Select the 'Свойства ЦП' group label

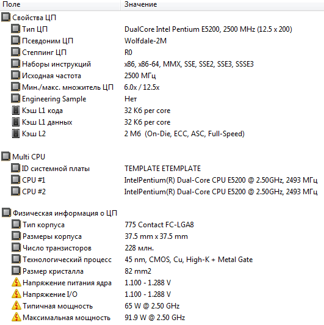click(x=34, y=18)
